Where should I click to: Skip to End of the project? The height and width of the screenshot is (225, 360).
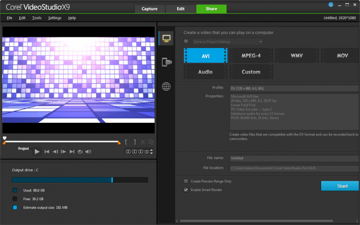(x=72, y=152)
